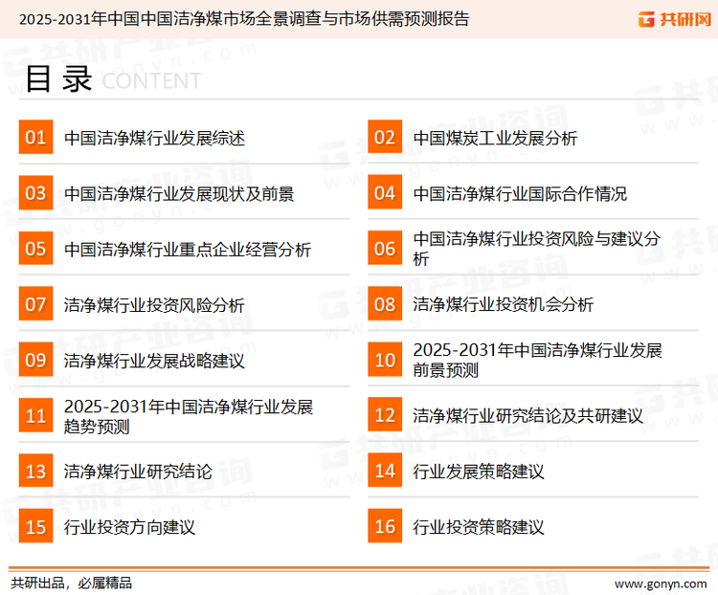Click the orange 10 number box

(385, 360)
